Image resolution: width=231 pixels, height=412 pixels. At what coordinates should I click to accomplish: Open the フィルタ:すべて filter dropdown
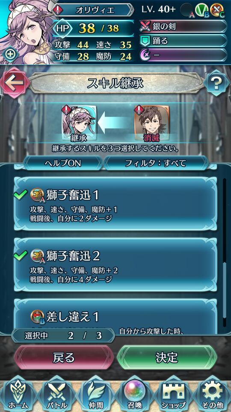pos(156,163)
